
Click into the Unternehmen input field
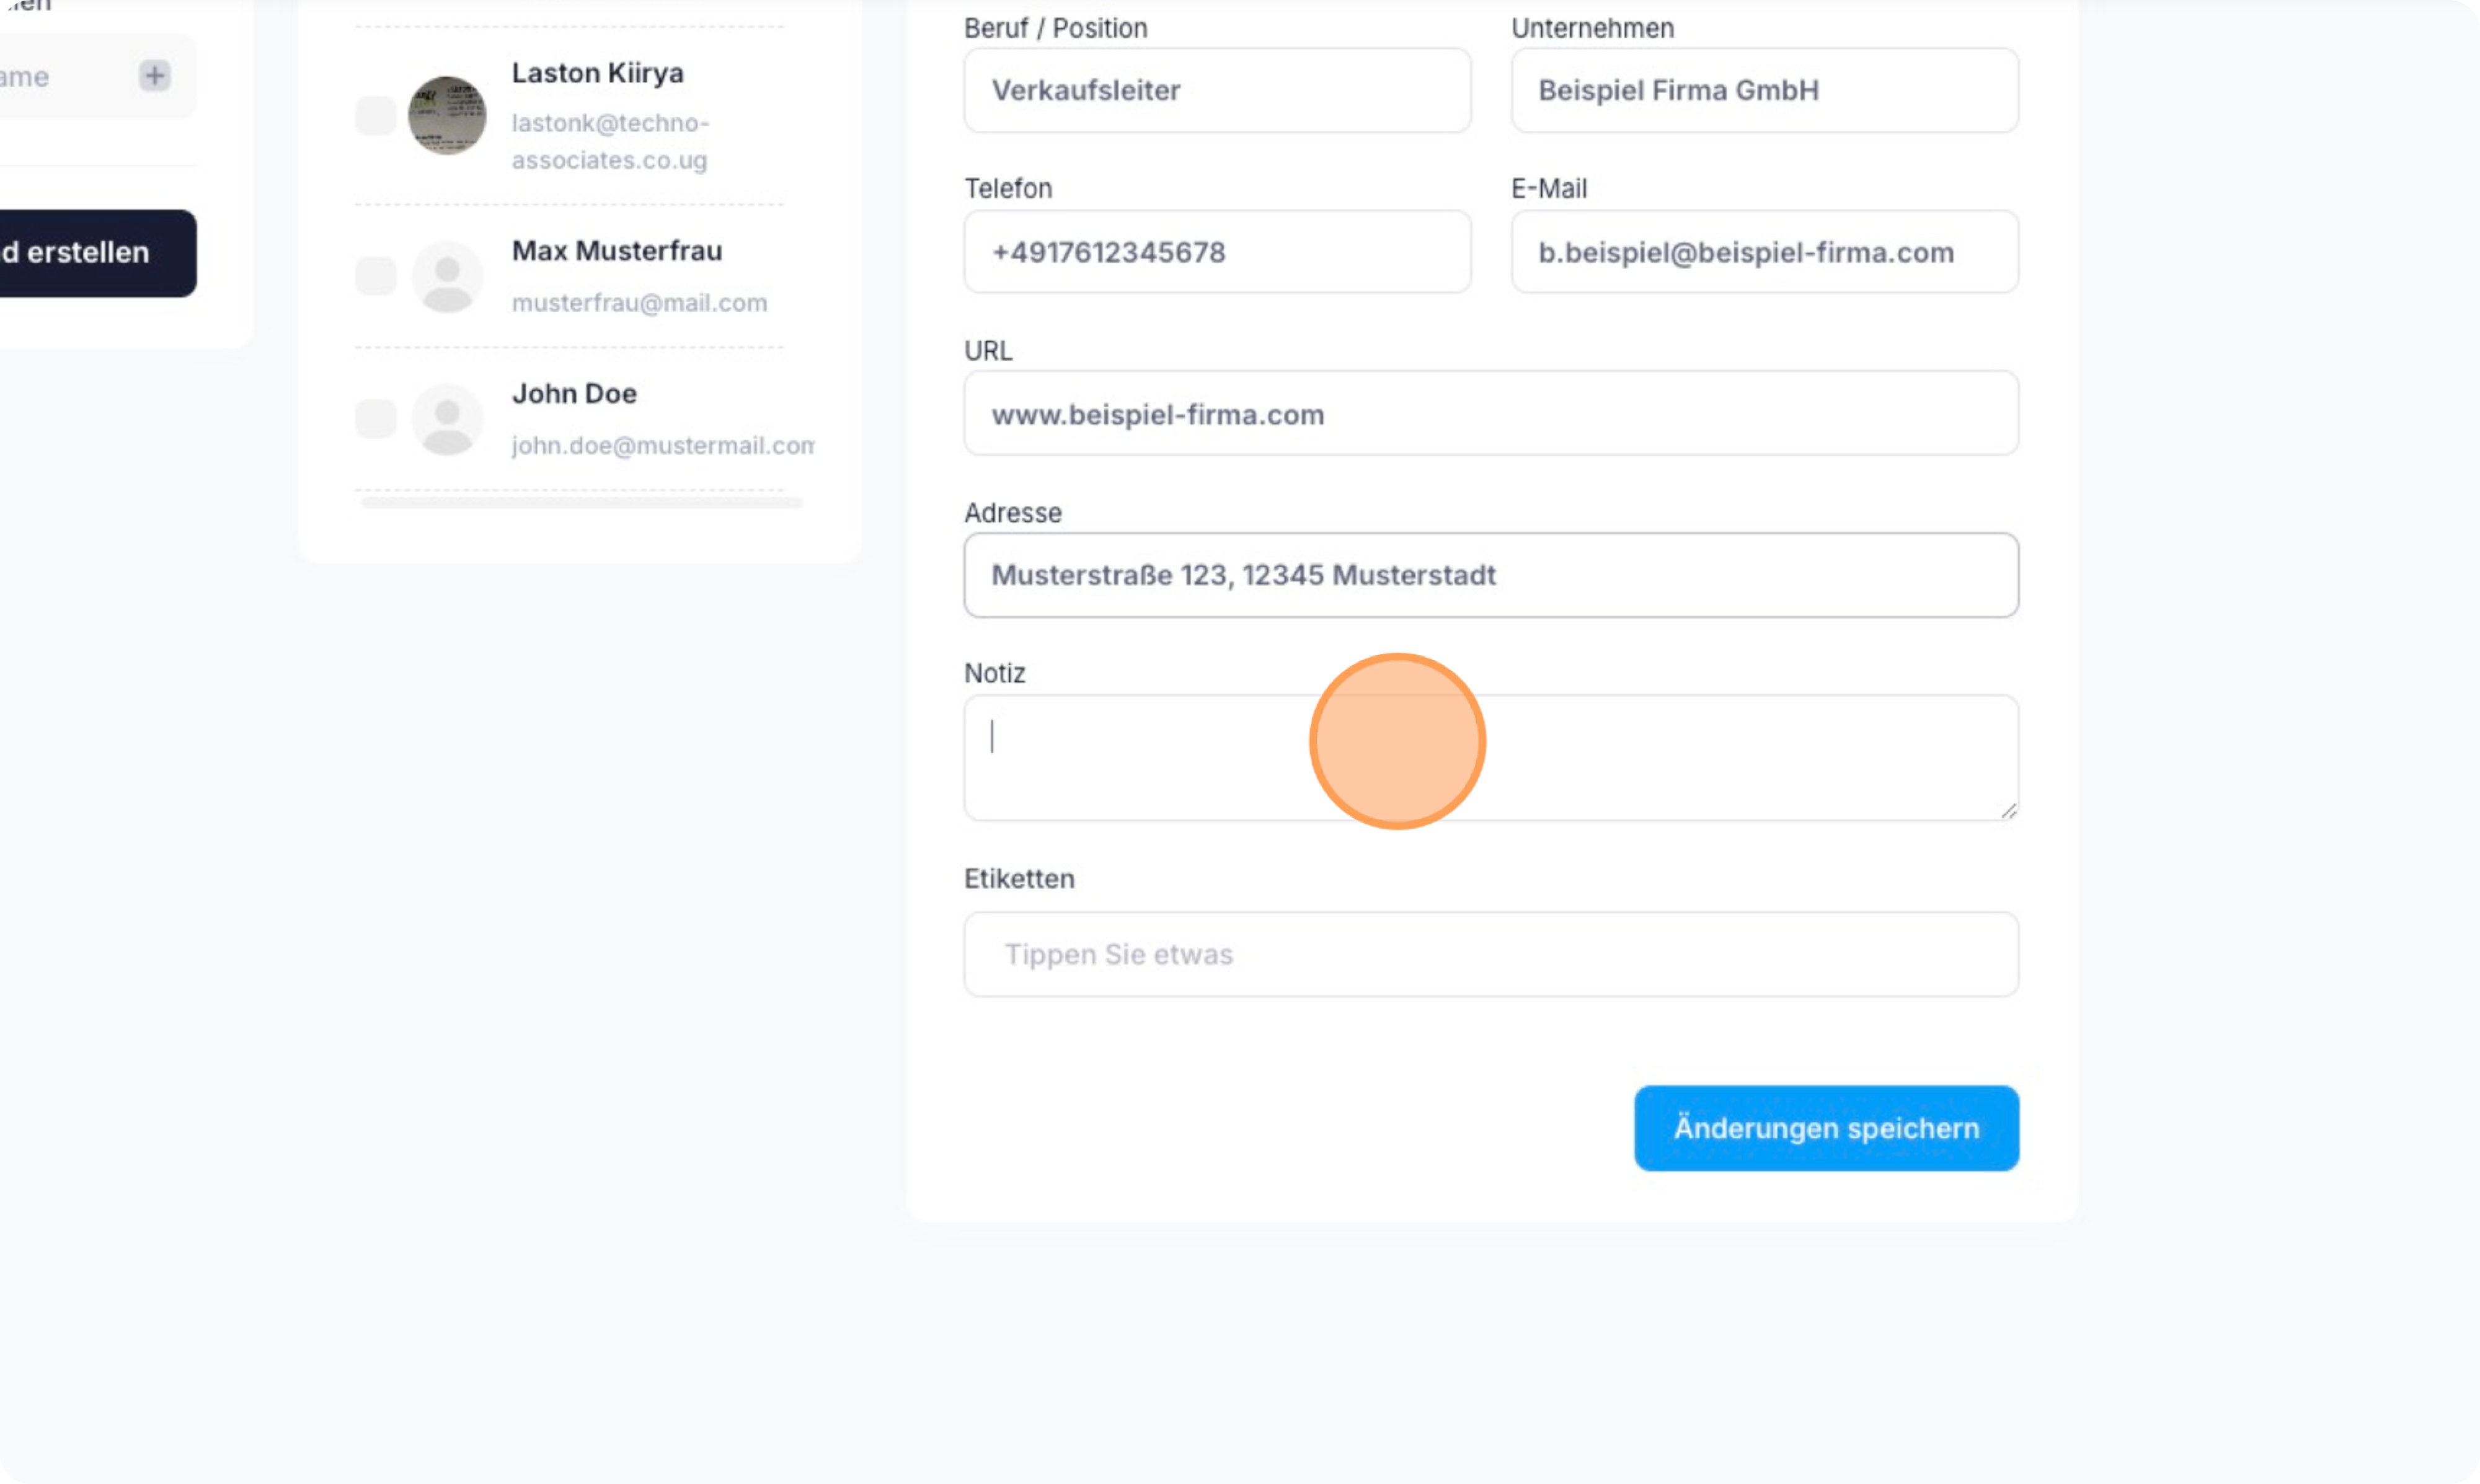point(1764,91)
